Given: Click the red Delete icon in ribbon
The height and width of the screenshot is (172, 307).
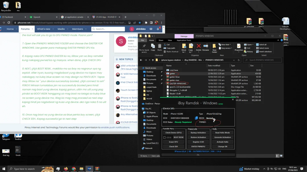Looking at the screenshot, I should pos(198,46).
